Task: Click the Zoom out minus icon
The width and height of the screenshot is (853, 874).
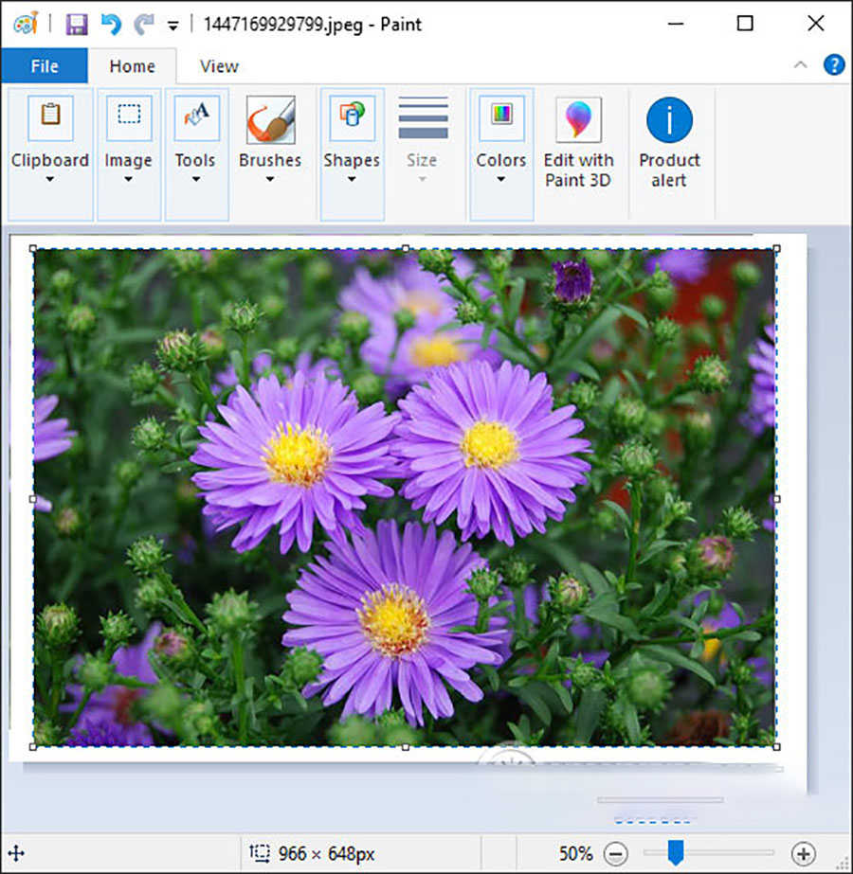Action: (x=616, y=853)
